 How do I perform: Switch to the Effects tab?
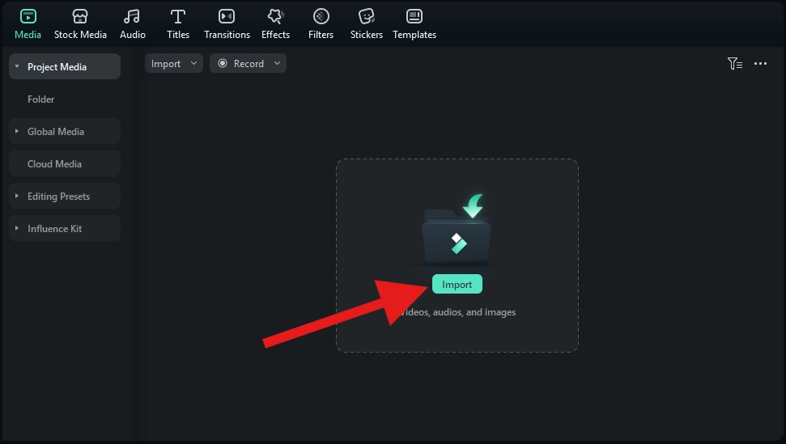275,24
